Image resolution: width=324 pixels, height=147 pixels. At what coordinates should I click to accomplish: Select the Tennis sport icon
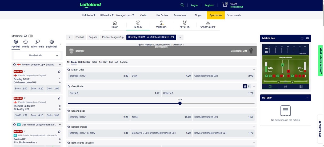26,42
